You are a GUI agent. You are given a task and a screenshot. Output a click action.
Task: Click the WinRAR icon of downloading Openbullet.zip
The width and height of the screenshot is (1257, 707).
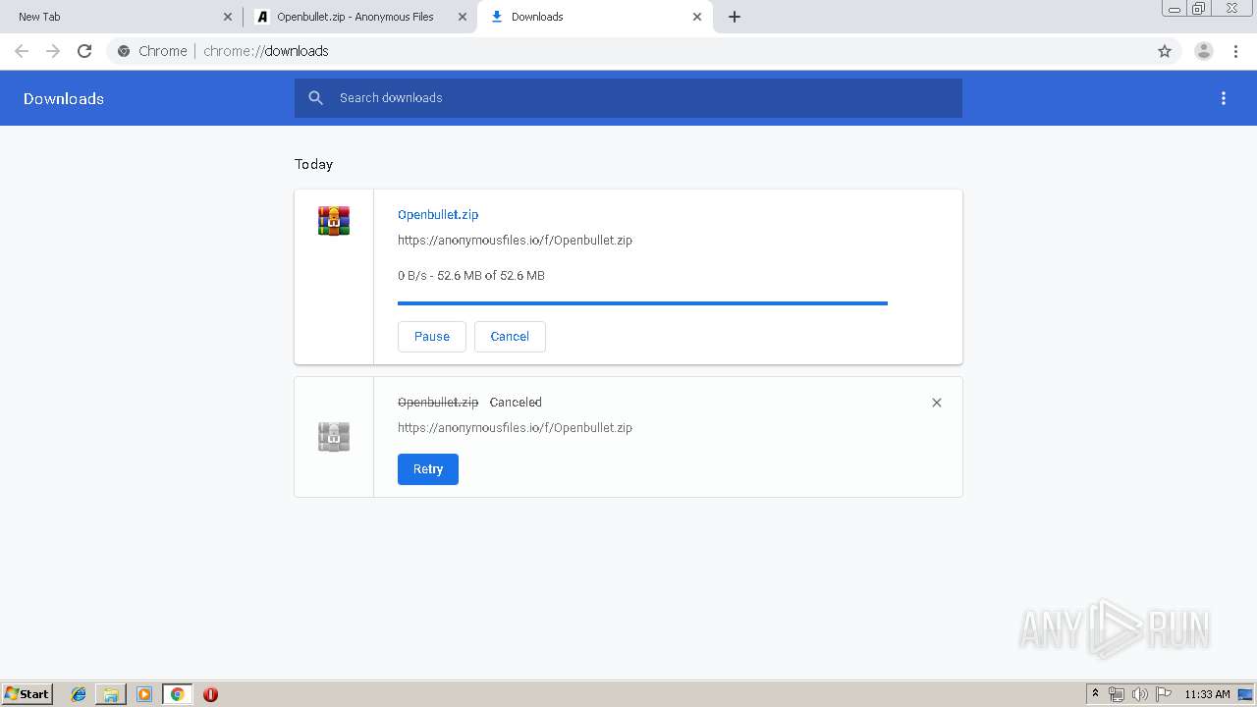(334, 221)
